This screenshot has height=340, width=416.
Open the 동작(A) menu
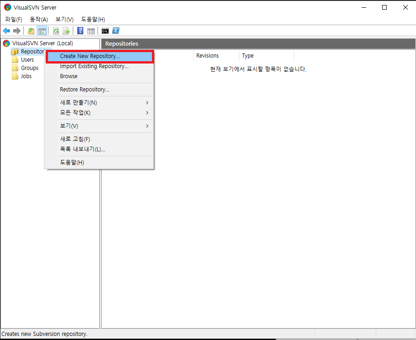39,19
